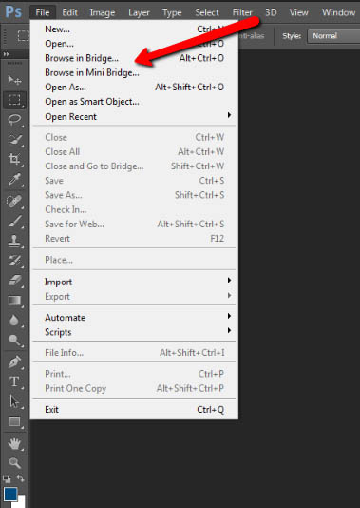The width and height of the screenshot is (360, 508).
Task: Open the Type menu
Action: 172,12
